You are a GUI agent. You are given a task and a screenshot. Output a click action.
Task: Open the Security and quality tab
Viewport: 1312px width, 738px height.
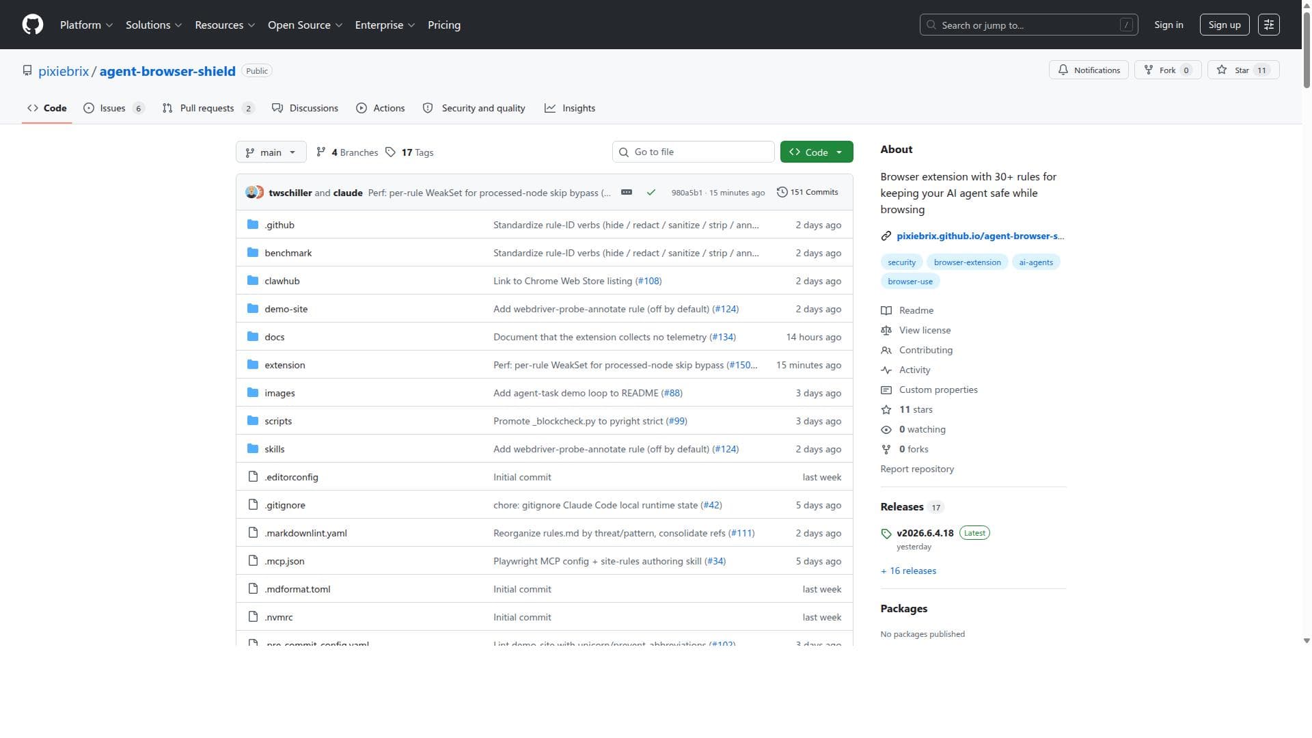pyautogui.click(x=474, y=108)
